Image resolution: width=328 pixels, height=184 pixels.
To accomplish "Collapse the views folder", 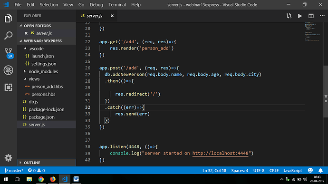I will click(34, 79).
